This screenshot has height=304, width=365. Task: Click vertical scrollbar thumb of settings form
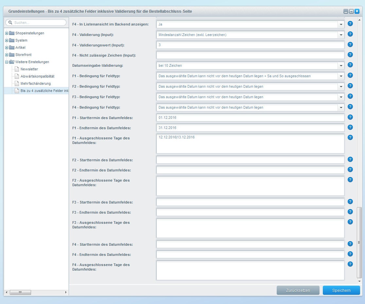[x=359, y=242]
